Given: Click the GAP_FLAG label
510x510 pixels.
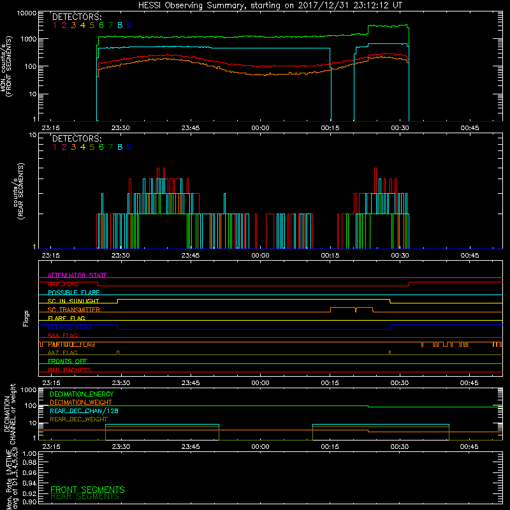Looking at the screenshot, I should click(x=62, y=284).
